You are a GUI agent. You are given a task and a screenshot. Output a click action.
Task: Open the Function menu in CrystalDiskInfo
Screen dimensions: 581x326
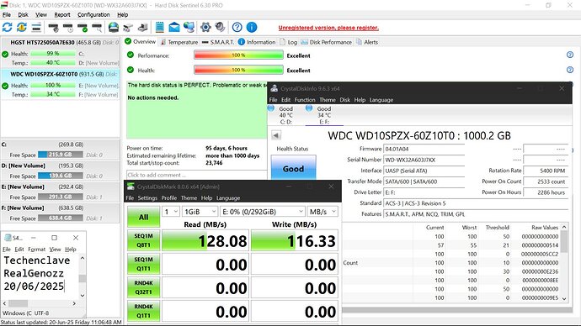click(305, 100)
